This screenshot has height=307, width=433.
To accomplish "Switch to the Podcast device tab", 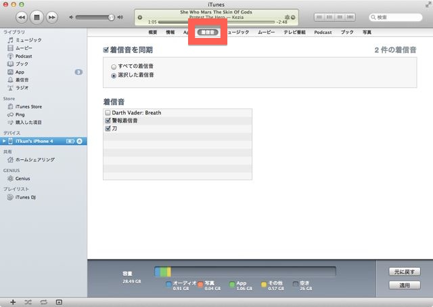I will (323, 33).
